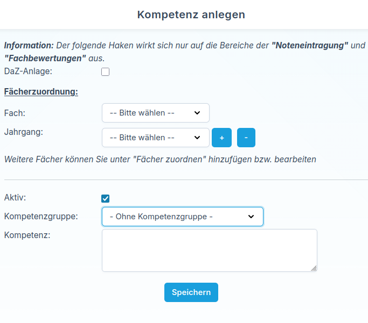Screen dimensions: 368x323
Task: Uncheck the Aktiv checkbox
Action: point(106,199)
